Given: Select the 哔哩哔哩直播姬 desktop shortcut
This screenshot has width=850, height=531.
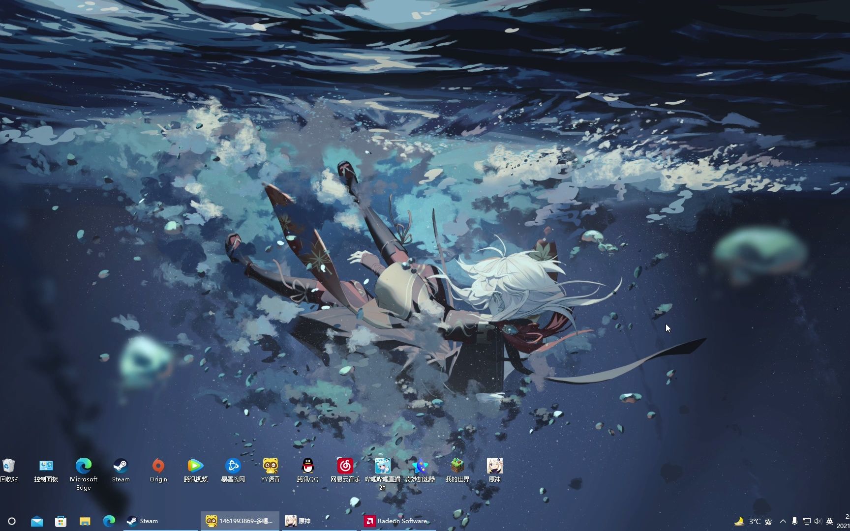Looking at the screenshot, I should 382,474.
